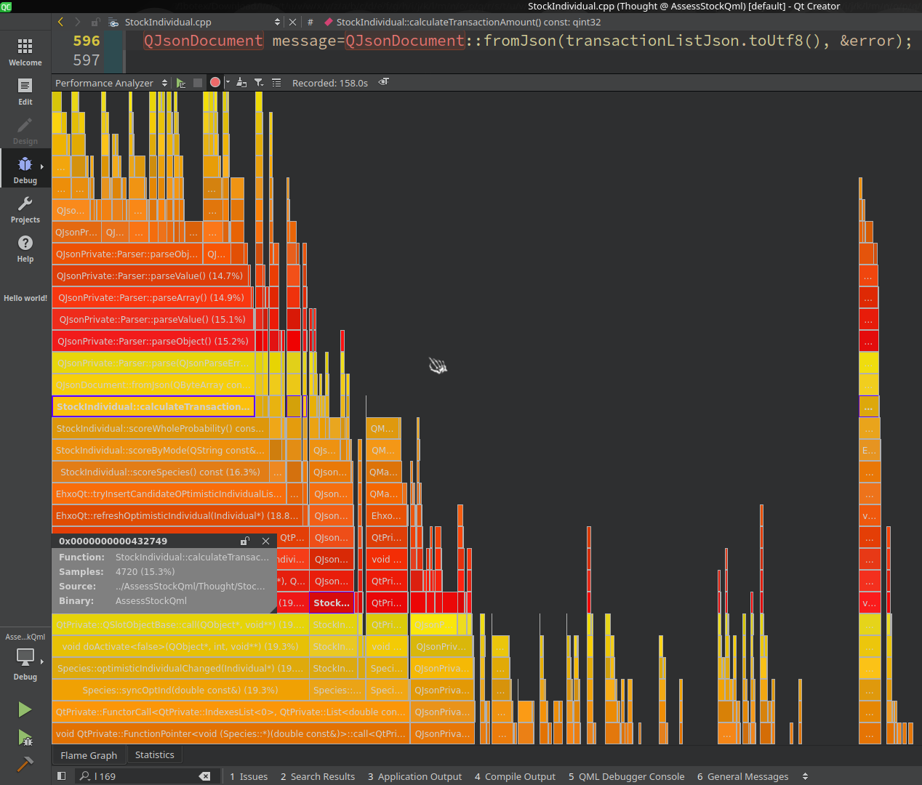This screenshot has width=922, height=785.
Task: Click the eye icon after Recorded time
Action: pyautogui.click(x=384, y=82)
